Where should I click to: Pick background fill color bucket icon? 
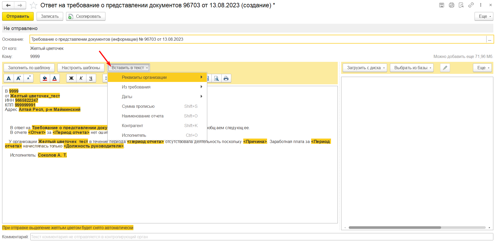pyautogui.click(x=45, y=78)
